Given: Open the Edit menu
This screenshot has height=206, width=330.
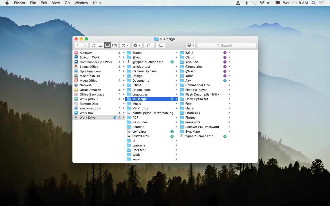Looking at the screenshot, I should (x=44, y=3).
